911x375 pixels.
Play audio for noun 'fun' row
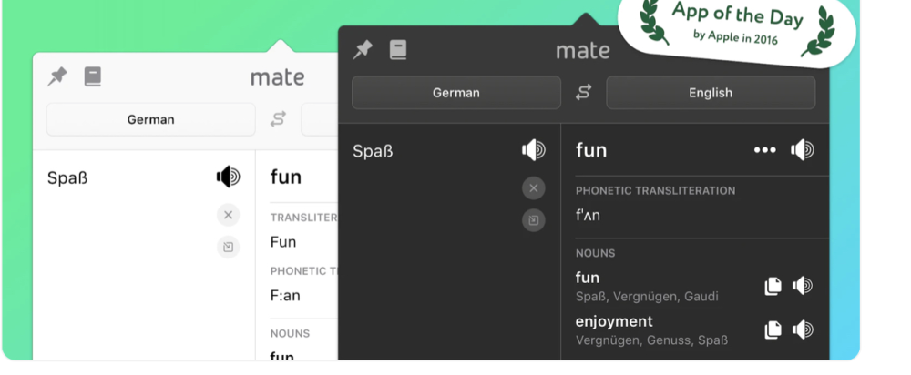(803, 286)
